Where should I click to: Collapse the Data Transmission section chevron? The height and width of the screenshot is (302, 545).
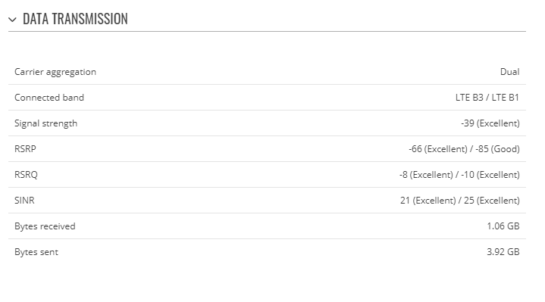click(x=12, y=20)
